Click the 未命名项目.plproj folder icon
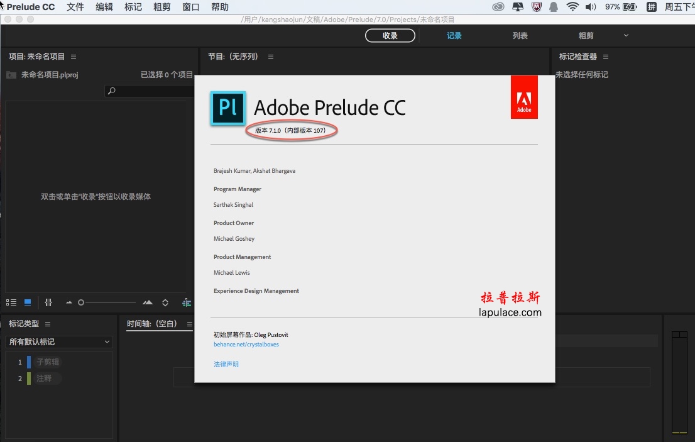This screenshot has width=695, height=442. point(11,75)
